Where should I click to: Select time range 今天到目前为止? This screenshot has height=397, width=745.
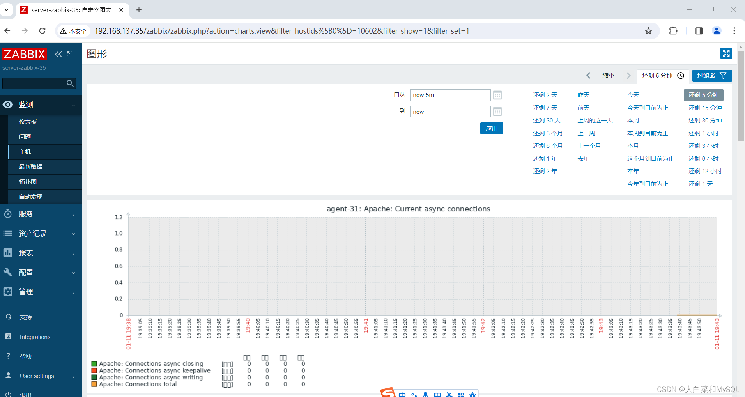click(648, 108)
